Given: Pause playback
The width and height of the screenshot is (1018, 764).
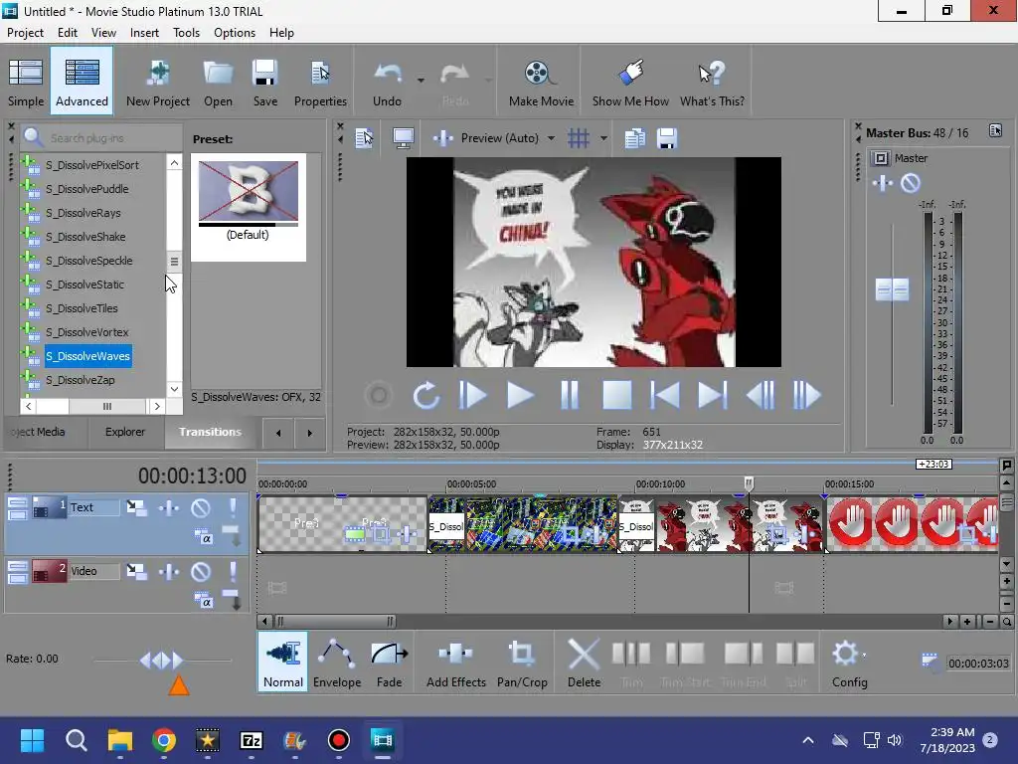Looking at the screenshot, I should point(570,395).
